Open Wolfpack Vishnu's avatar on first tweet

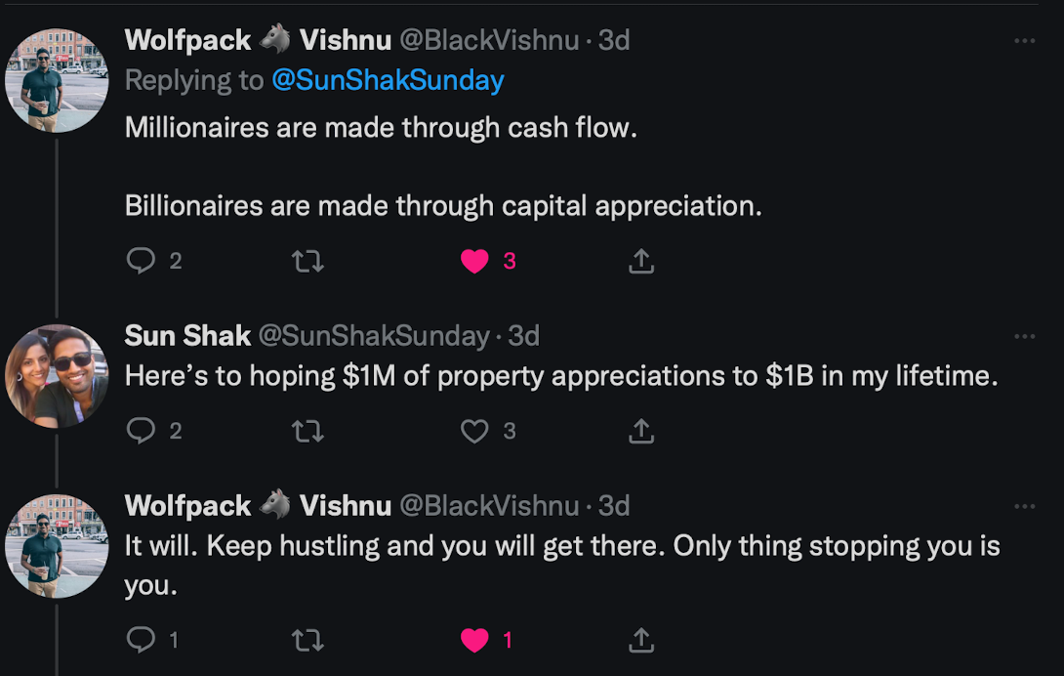coord(57,80)
